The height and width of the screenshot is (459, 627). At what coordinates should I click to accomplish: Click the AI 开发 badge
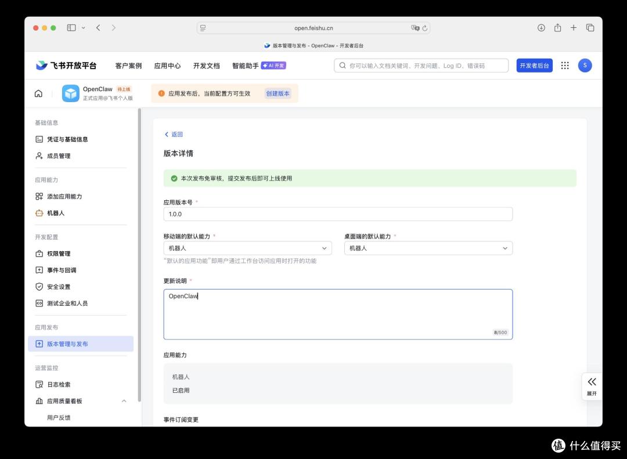(x=273, y=66)
